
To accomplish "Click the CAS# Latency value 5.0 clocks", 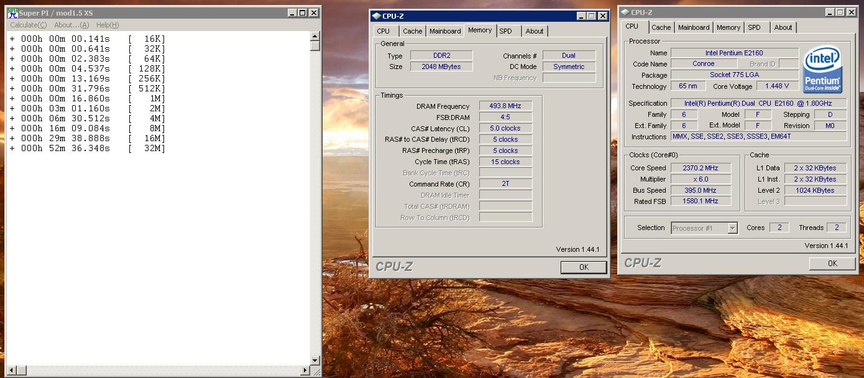I will [x=505, y=128].
